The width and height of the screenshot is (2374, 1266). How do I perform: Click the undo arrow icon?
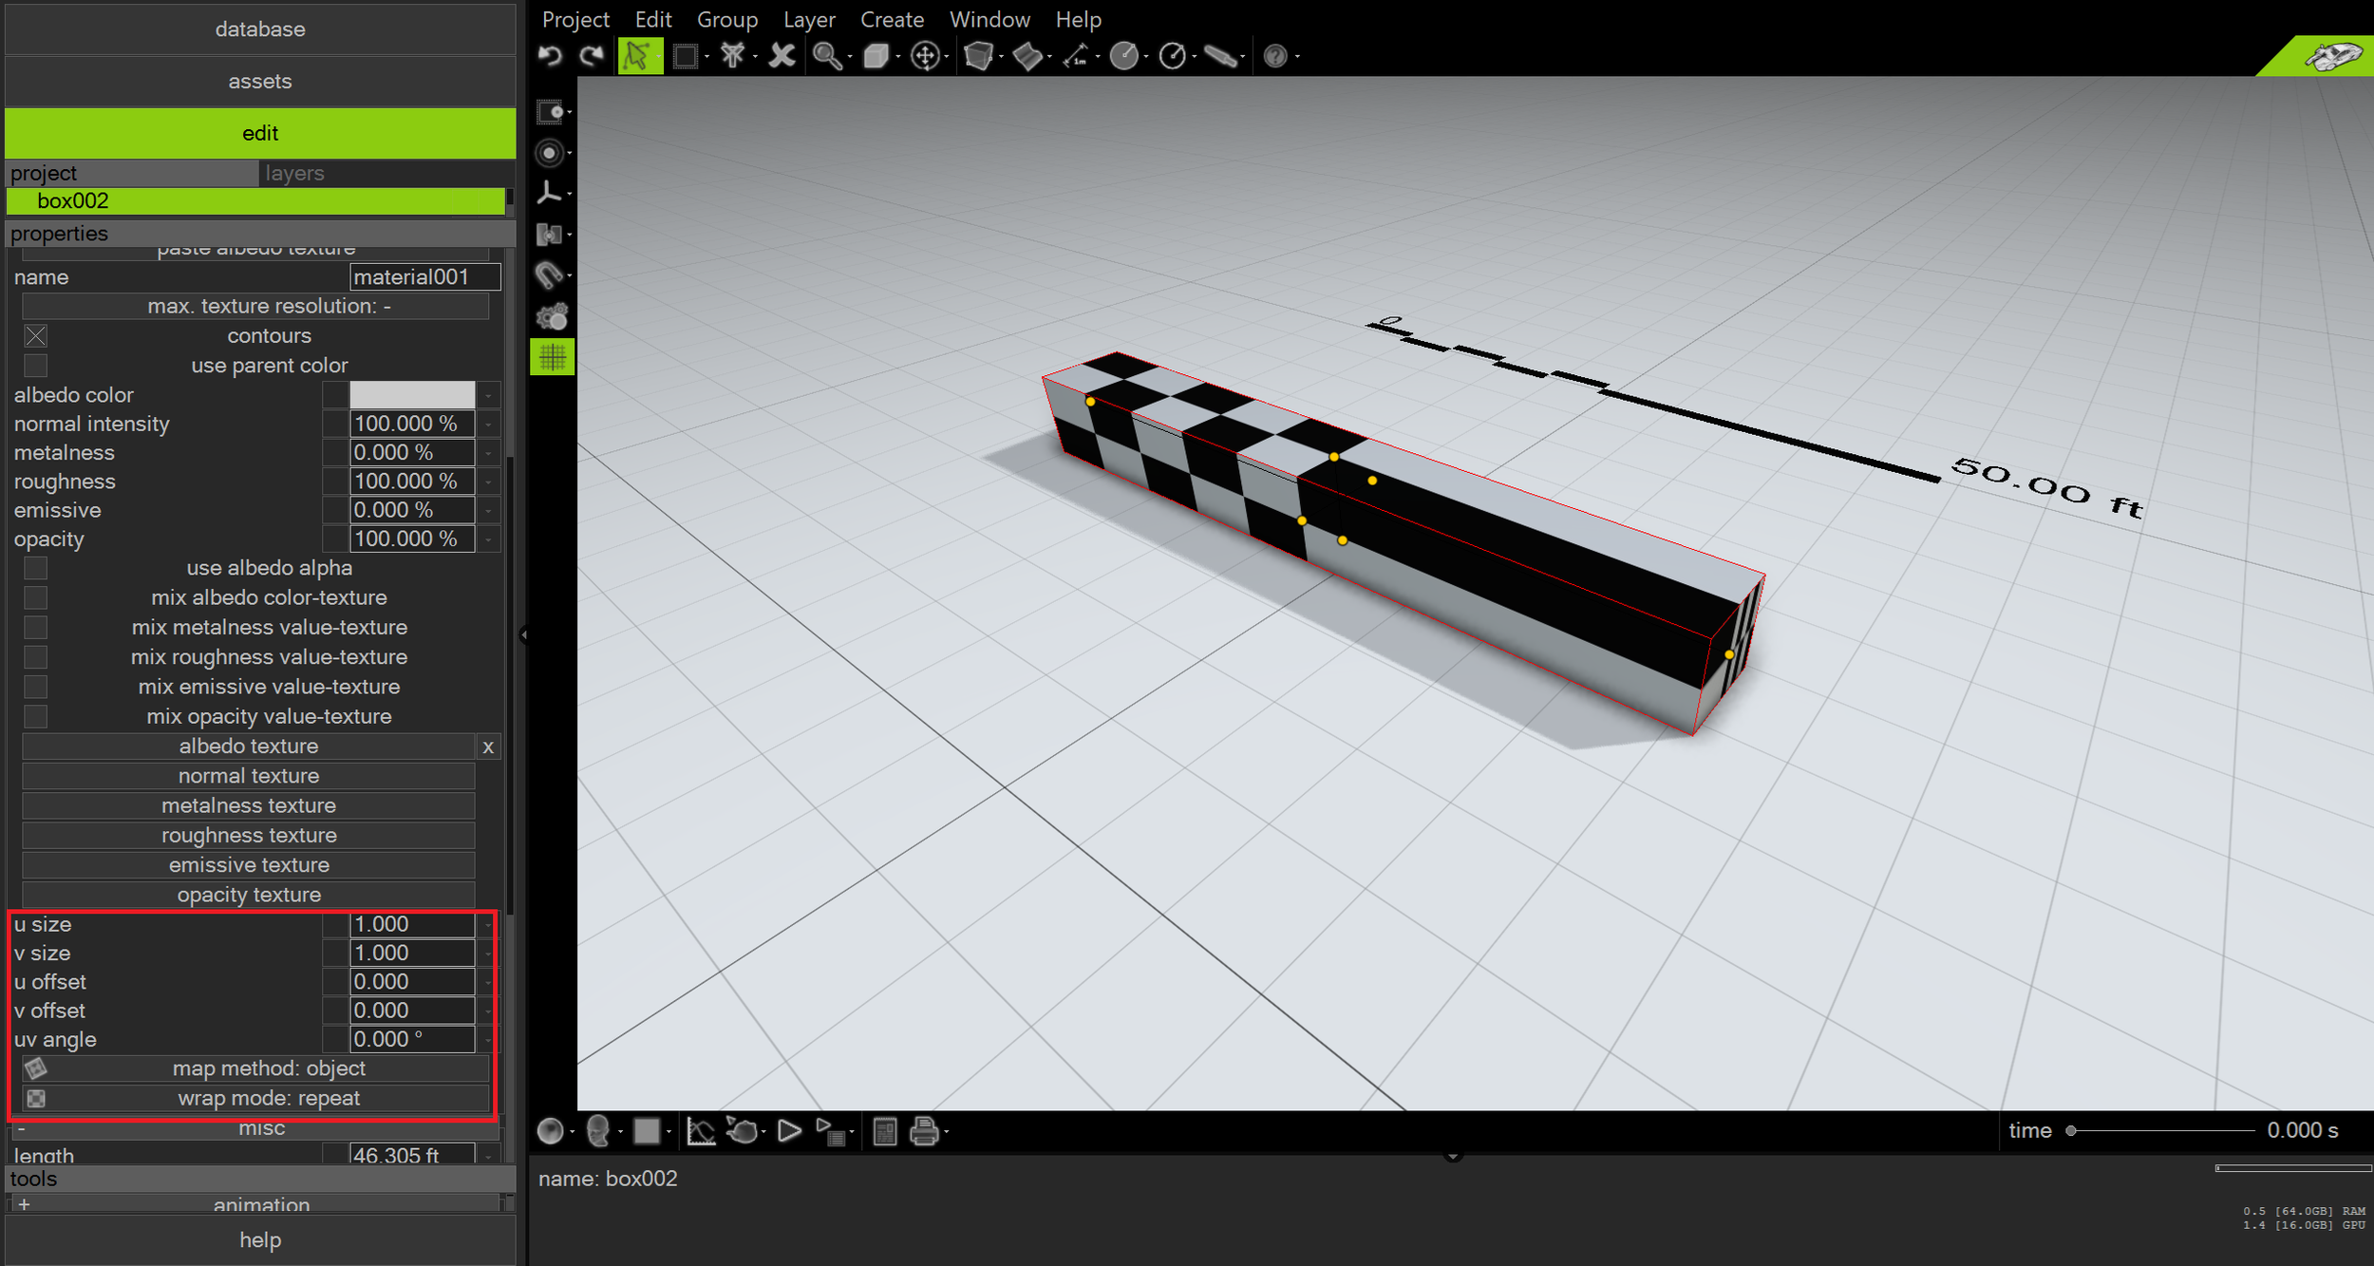550,56
